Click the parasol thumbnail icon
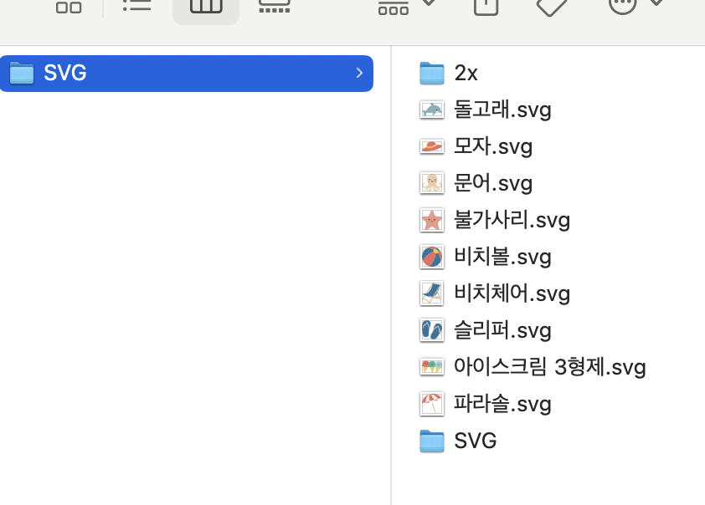Screen dimensions: 705x505 pos(432,404)
